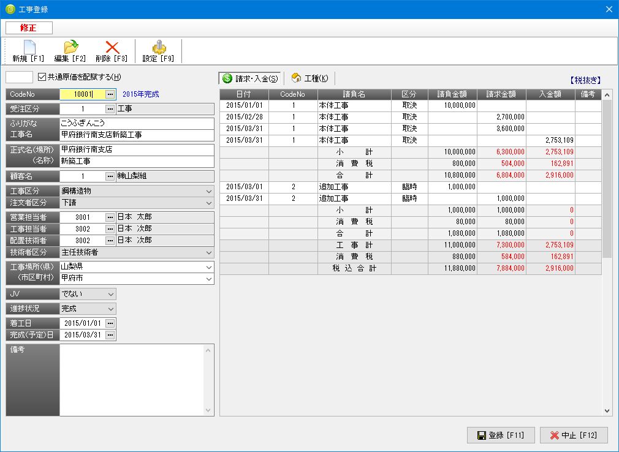The image size is (619, 452).
Task: Click the 【税抜き】 link
Action: 585,80
